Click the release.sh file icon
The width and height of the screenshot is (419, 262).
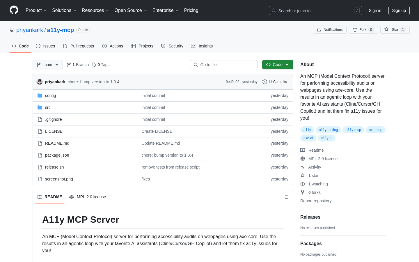click(40, 167)
